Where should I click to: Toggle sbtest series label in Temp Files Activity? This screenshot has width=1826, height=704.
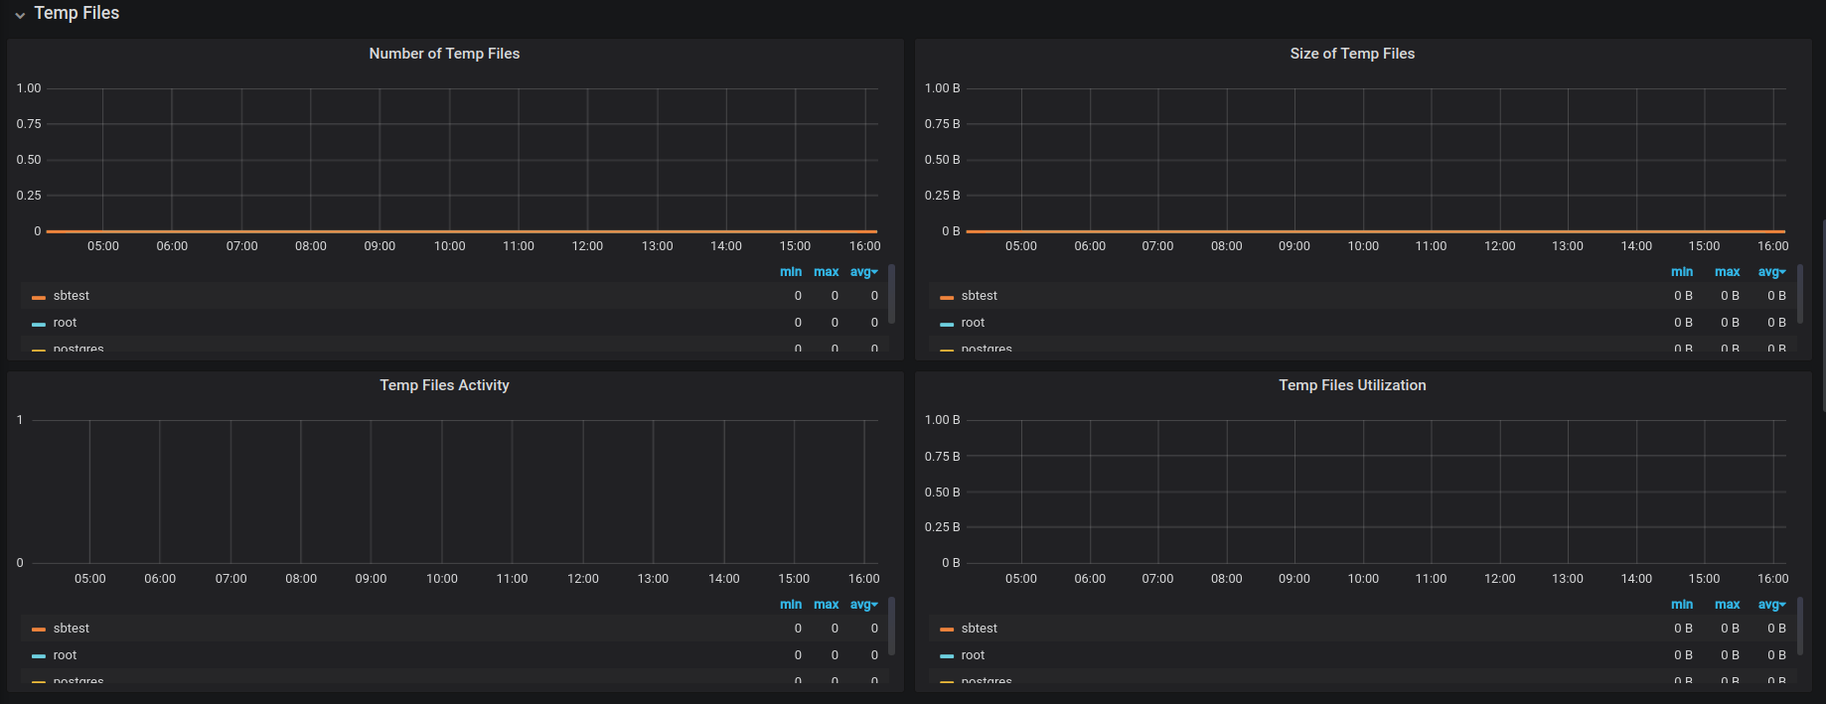click(72, 629)
